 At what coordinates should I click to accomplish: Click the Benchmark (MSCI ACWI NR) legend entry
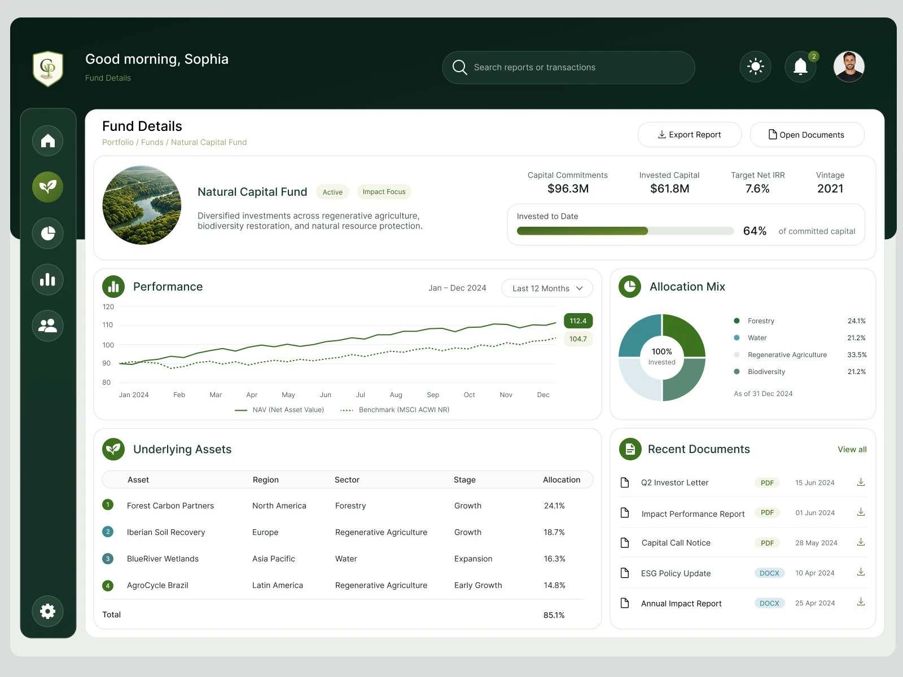[395, 410]
